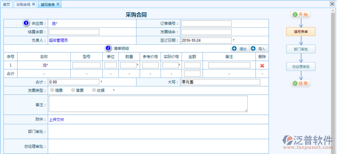Image resolution: width=337 pixels, height=154 pixels.
Task: Click the 金额 input in row 1
Action: (193, 65)
